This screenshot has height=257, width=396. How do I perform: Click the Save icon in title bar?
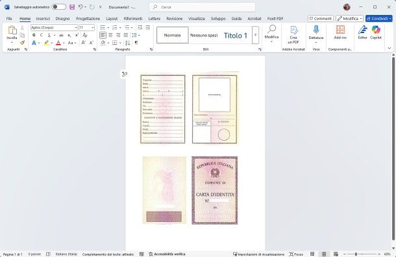point(72,7)
